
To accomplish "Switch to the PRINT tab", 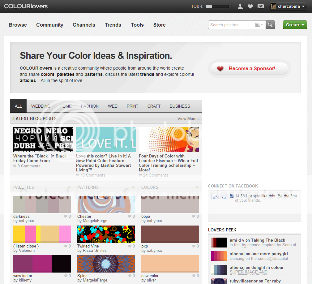I will [132, 106].
